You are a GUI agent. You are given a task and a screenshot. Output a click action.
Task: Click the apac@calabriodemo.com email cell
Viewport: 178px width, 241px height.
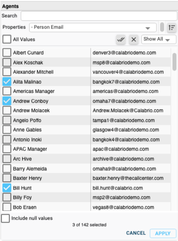tap(121, 149)
